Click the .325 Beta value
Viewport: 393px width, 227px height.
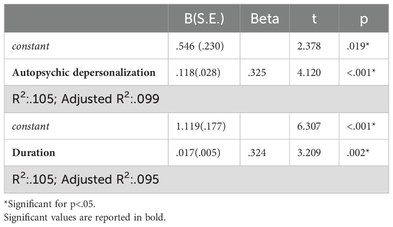[x=257, y=72]
